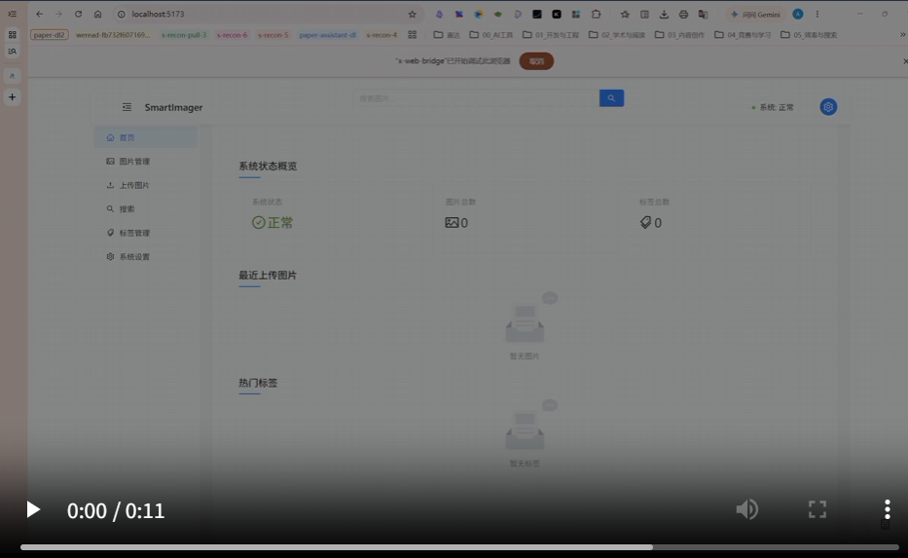The width and height of the screenshot is (908, 558).
Task: Expand the bookmarks overflow chevron
Action: click(x=902, y=35)
